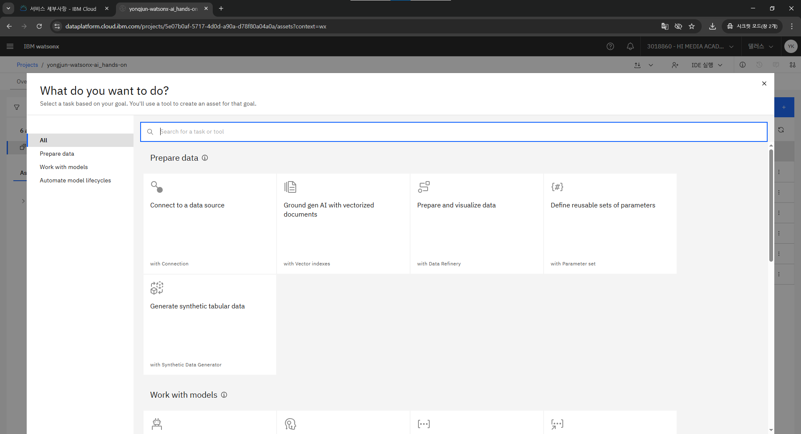
Task: Click the search magnifier icon in the dialog
Action: (150, 132)
